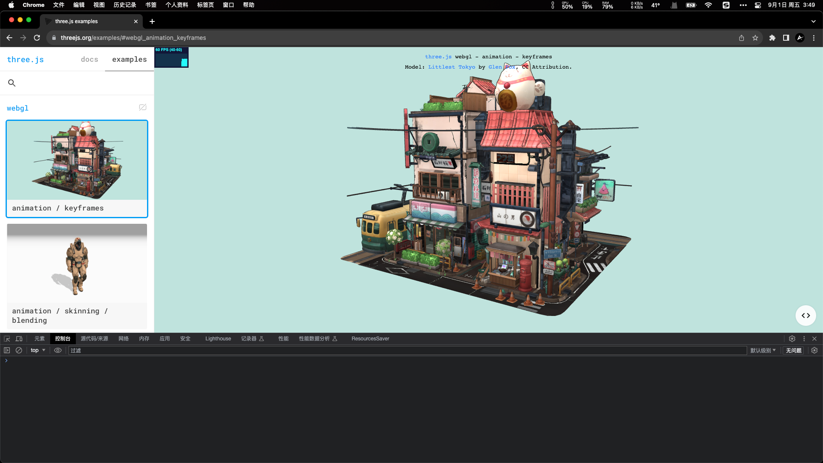The height and width of the screenshot is (463, 823).
Task: Click the search magnifier in the sidebar
Action: click(x=12, y=83)
